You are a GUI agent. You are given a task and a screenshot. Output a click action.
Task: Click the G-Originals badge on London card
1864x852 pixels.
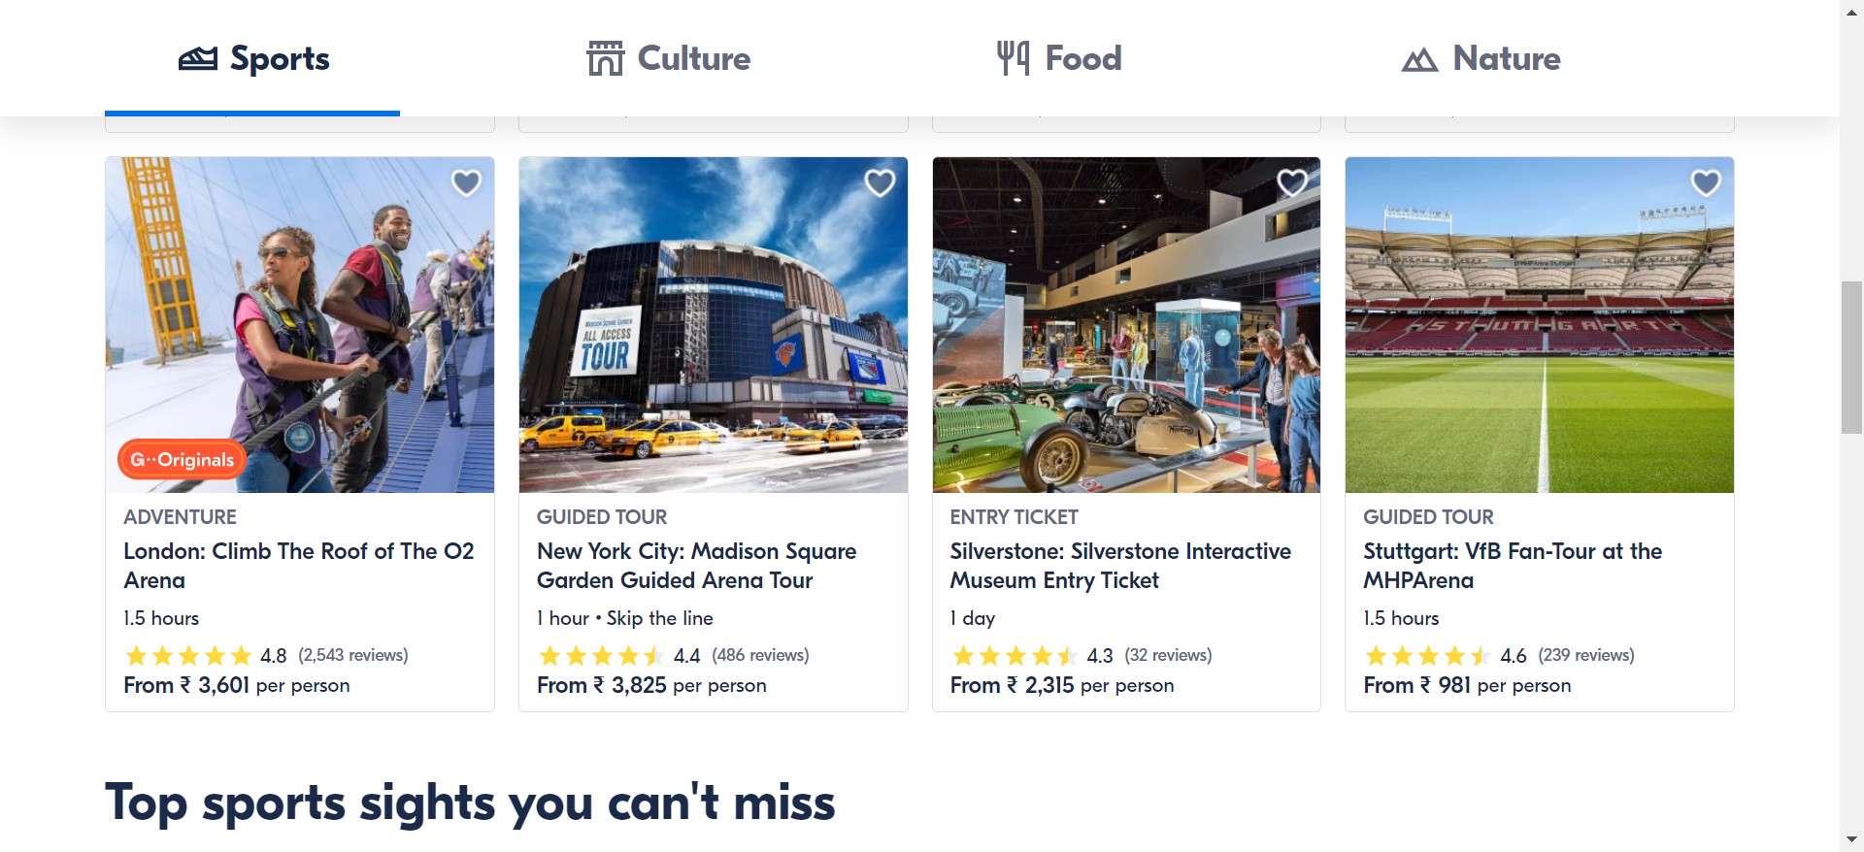(x=182, y=459)
